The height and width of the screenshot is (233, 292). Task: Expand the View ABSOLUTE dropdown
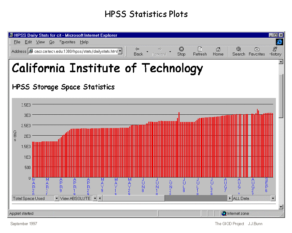click(95, 198)
